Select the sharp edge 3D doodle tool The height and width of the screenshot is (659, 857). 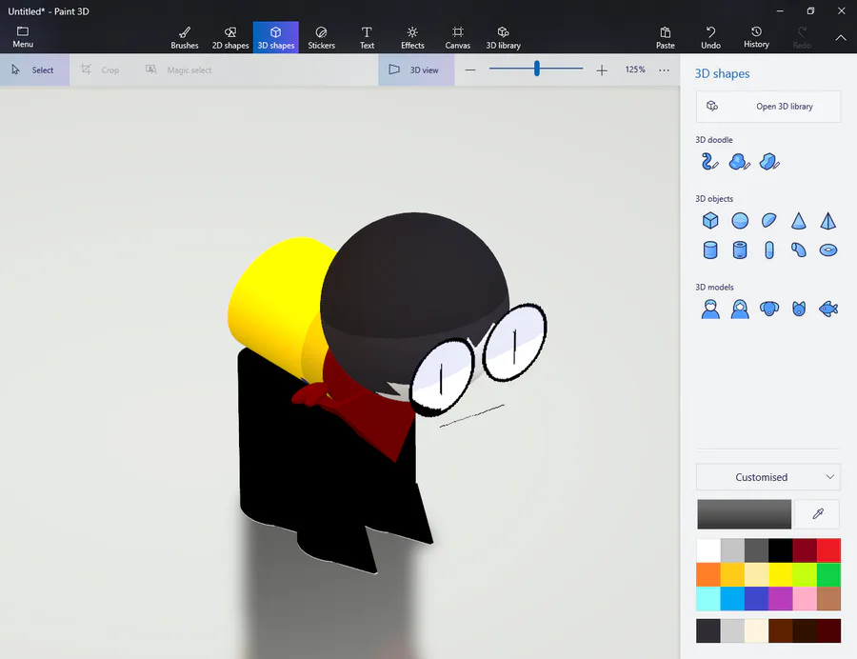click(x=769, y=162)
